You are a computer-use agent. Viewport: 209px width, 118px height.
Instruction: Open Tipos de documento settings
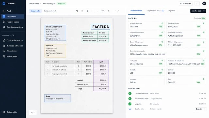(x=13, y=40)
